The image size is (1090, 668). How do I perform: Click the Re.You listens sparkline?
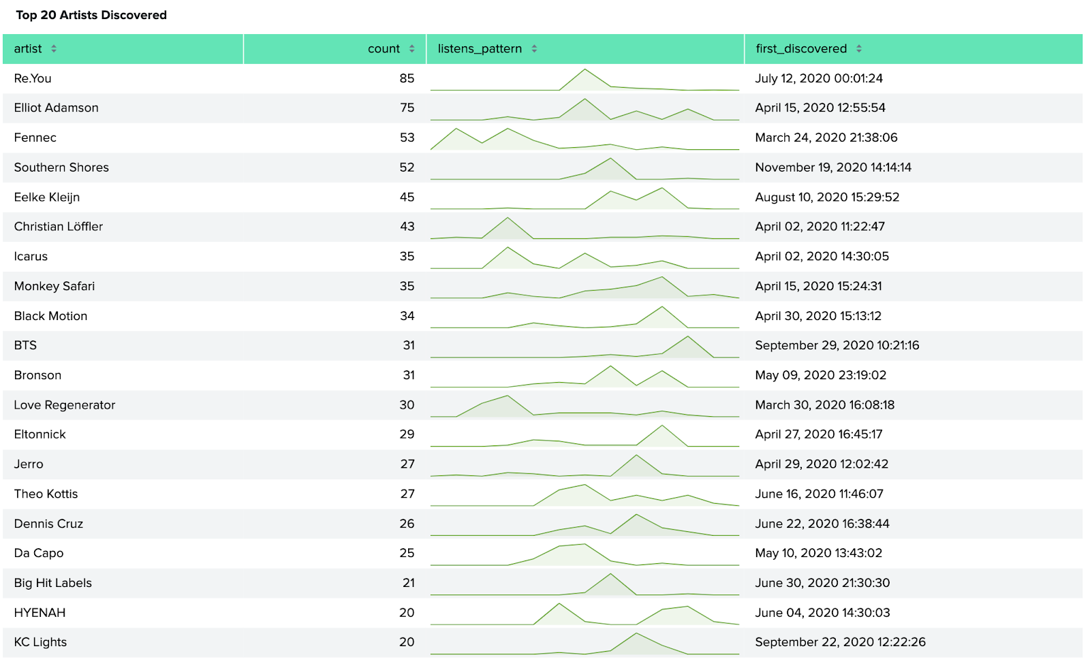click(x=585, y=79)
